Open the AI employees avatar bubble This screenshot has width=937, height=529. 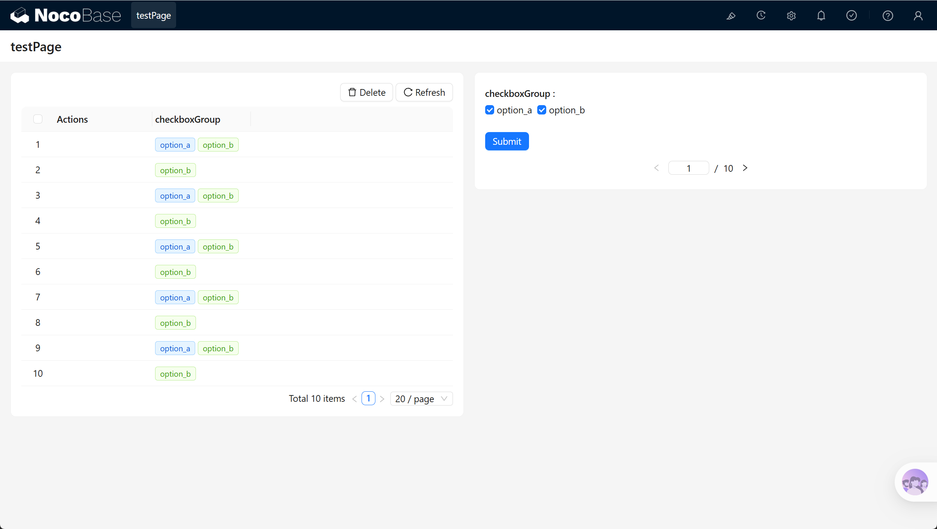pyautogui.click(x=915, y=482)
